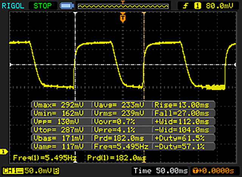Click the orange cursor marker at top
Screen dimensions: 242x177
144,14
